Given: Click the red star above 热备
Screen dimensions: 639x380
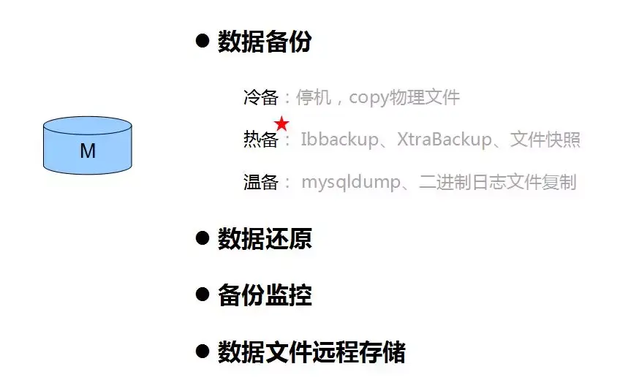Looking at the screenshot, I should 281,123.
